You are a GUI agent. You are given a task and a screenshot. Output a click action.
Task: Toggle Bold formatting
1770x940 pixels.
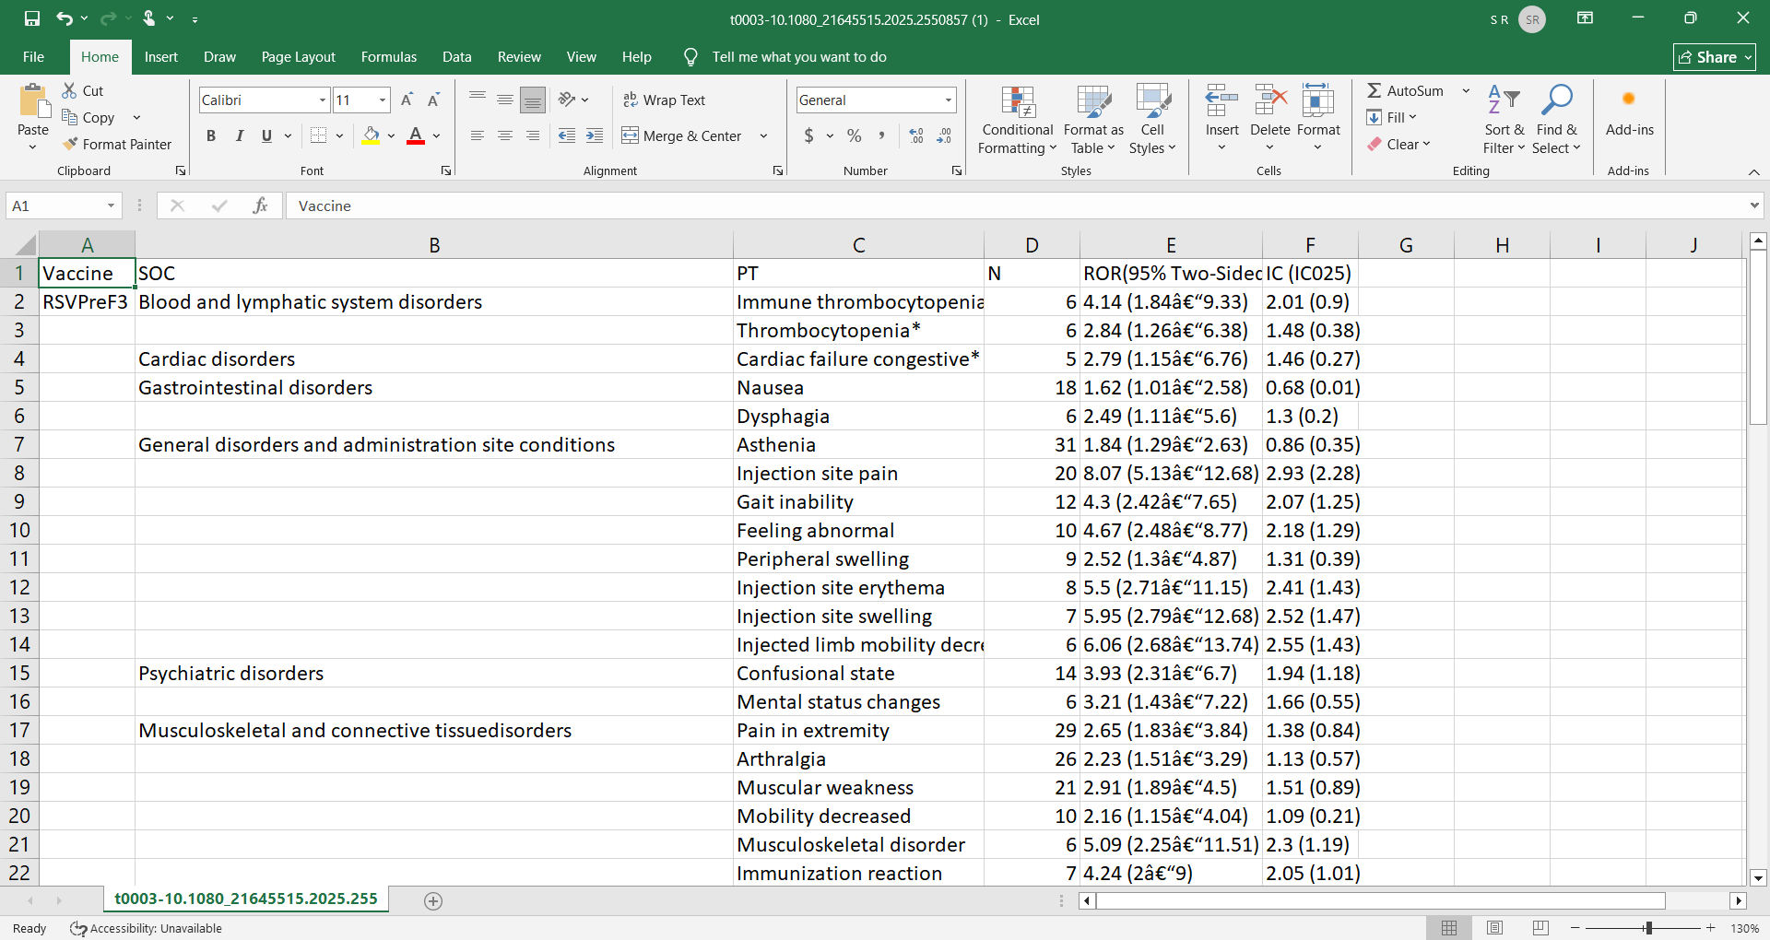211,136
